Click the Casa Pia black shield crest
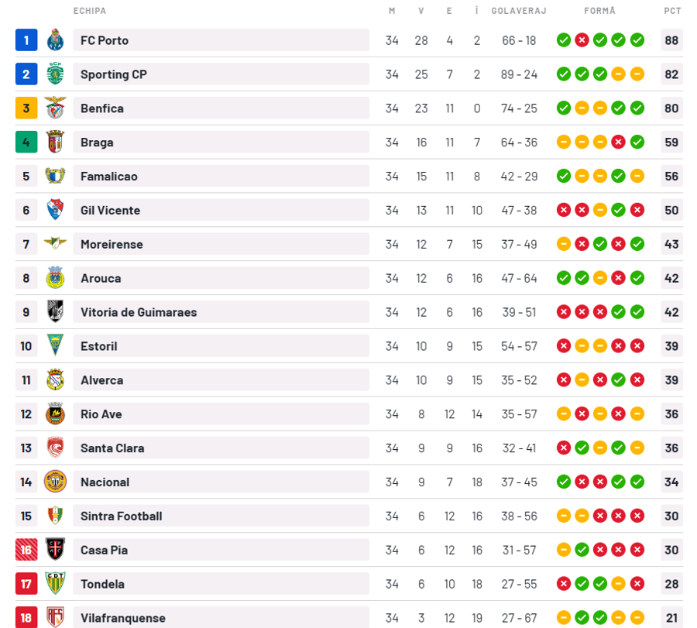 click(x=55, y=549)
